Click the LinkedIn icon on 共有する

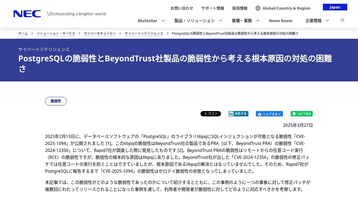point(231,114)
